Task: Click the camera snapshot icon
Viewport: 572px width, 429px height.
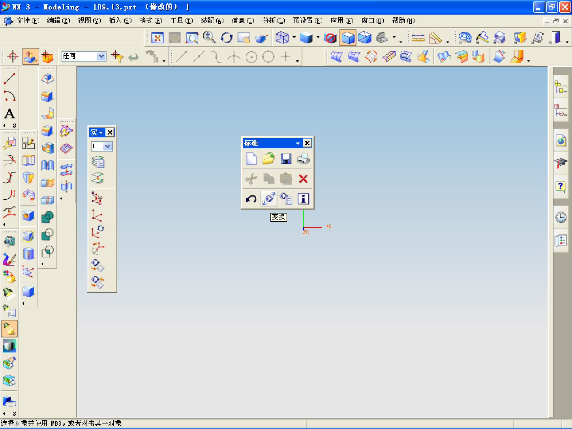Action: [x=9, y=241]
